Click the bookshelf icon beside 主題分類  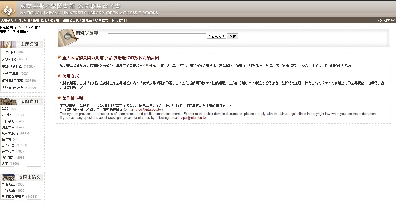click(8, 44)
